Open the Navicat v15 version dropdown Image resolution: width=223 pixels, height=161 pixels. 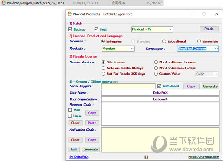[152, 29]
